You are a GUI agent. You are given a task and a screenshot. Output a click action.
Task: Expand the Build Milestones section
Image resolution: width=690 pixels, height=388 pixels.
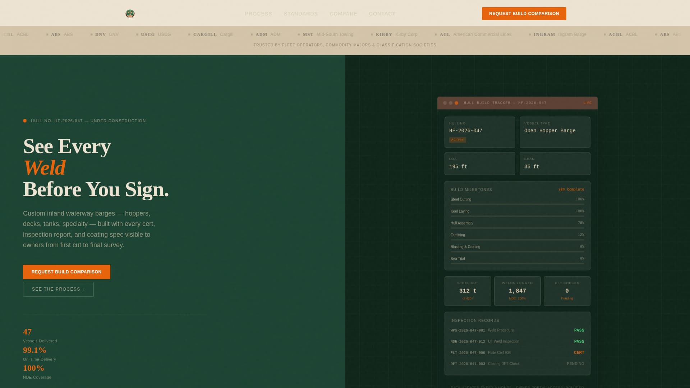(x=471, y=189)
